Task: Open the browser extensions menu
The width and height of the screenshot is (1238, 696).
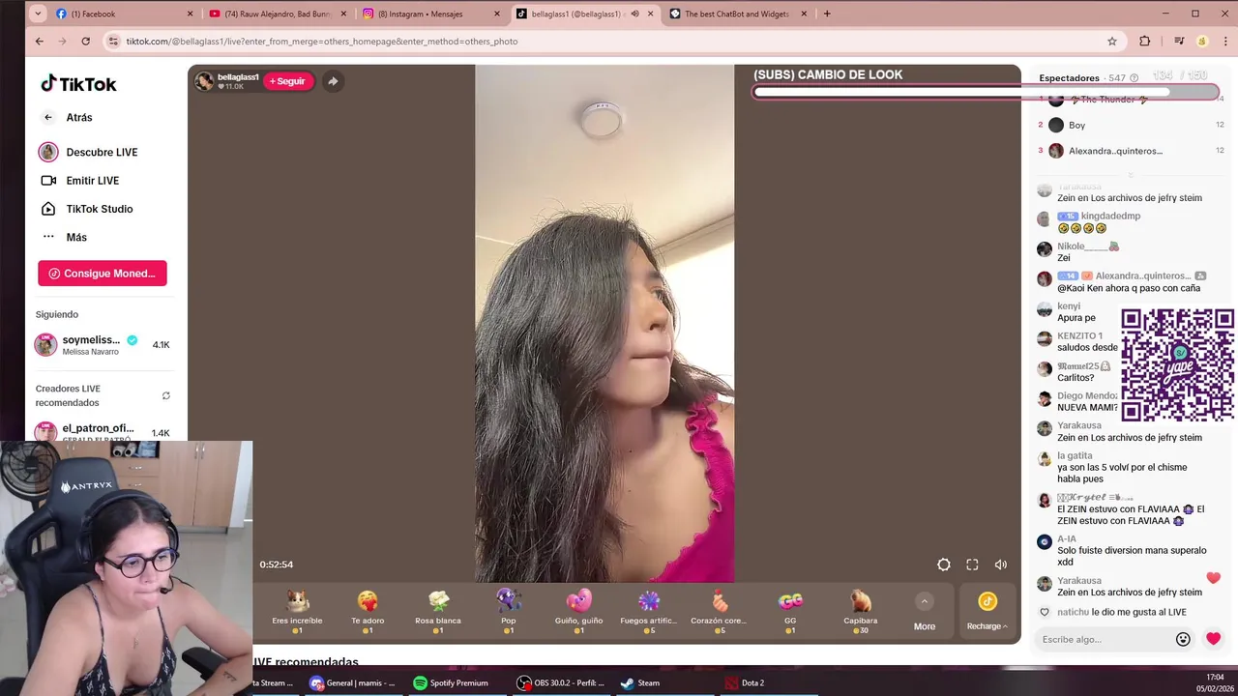Action: click(1145, 42)
